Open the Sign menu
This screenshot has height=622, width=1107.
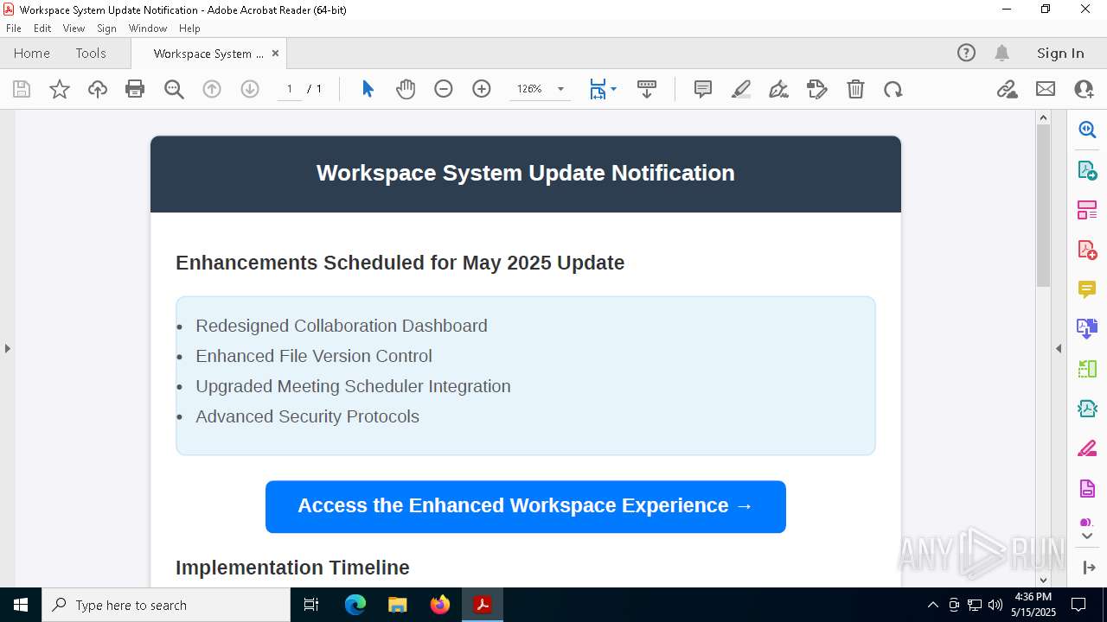click(x=106, y=28)
